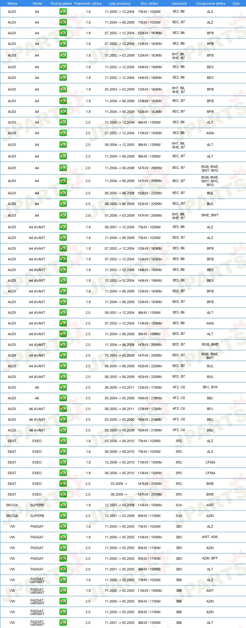Click 'SKODA' in the Superb 1.8 row
This screenshot has height=628, width=246.
pyautogui.click(x=12, y=505)
